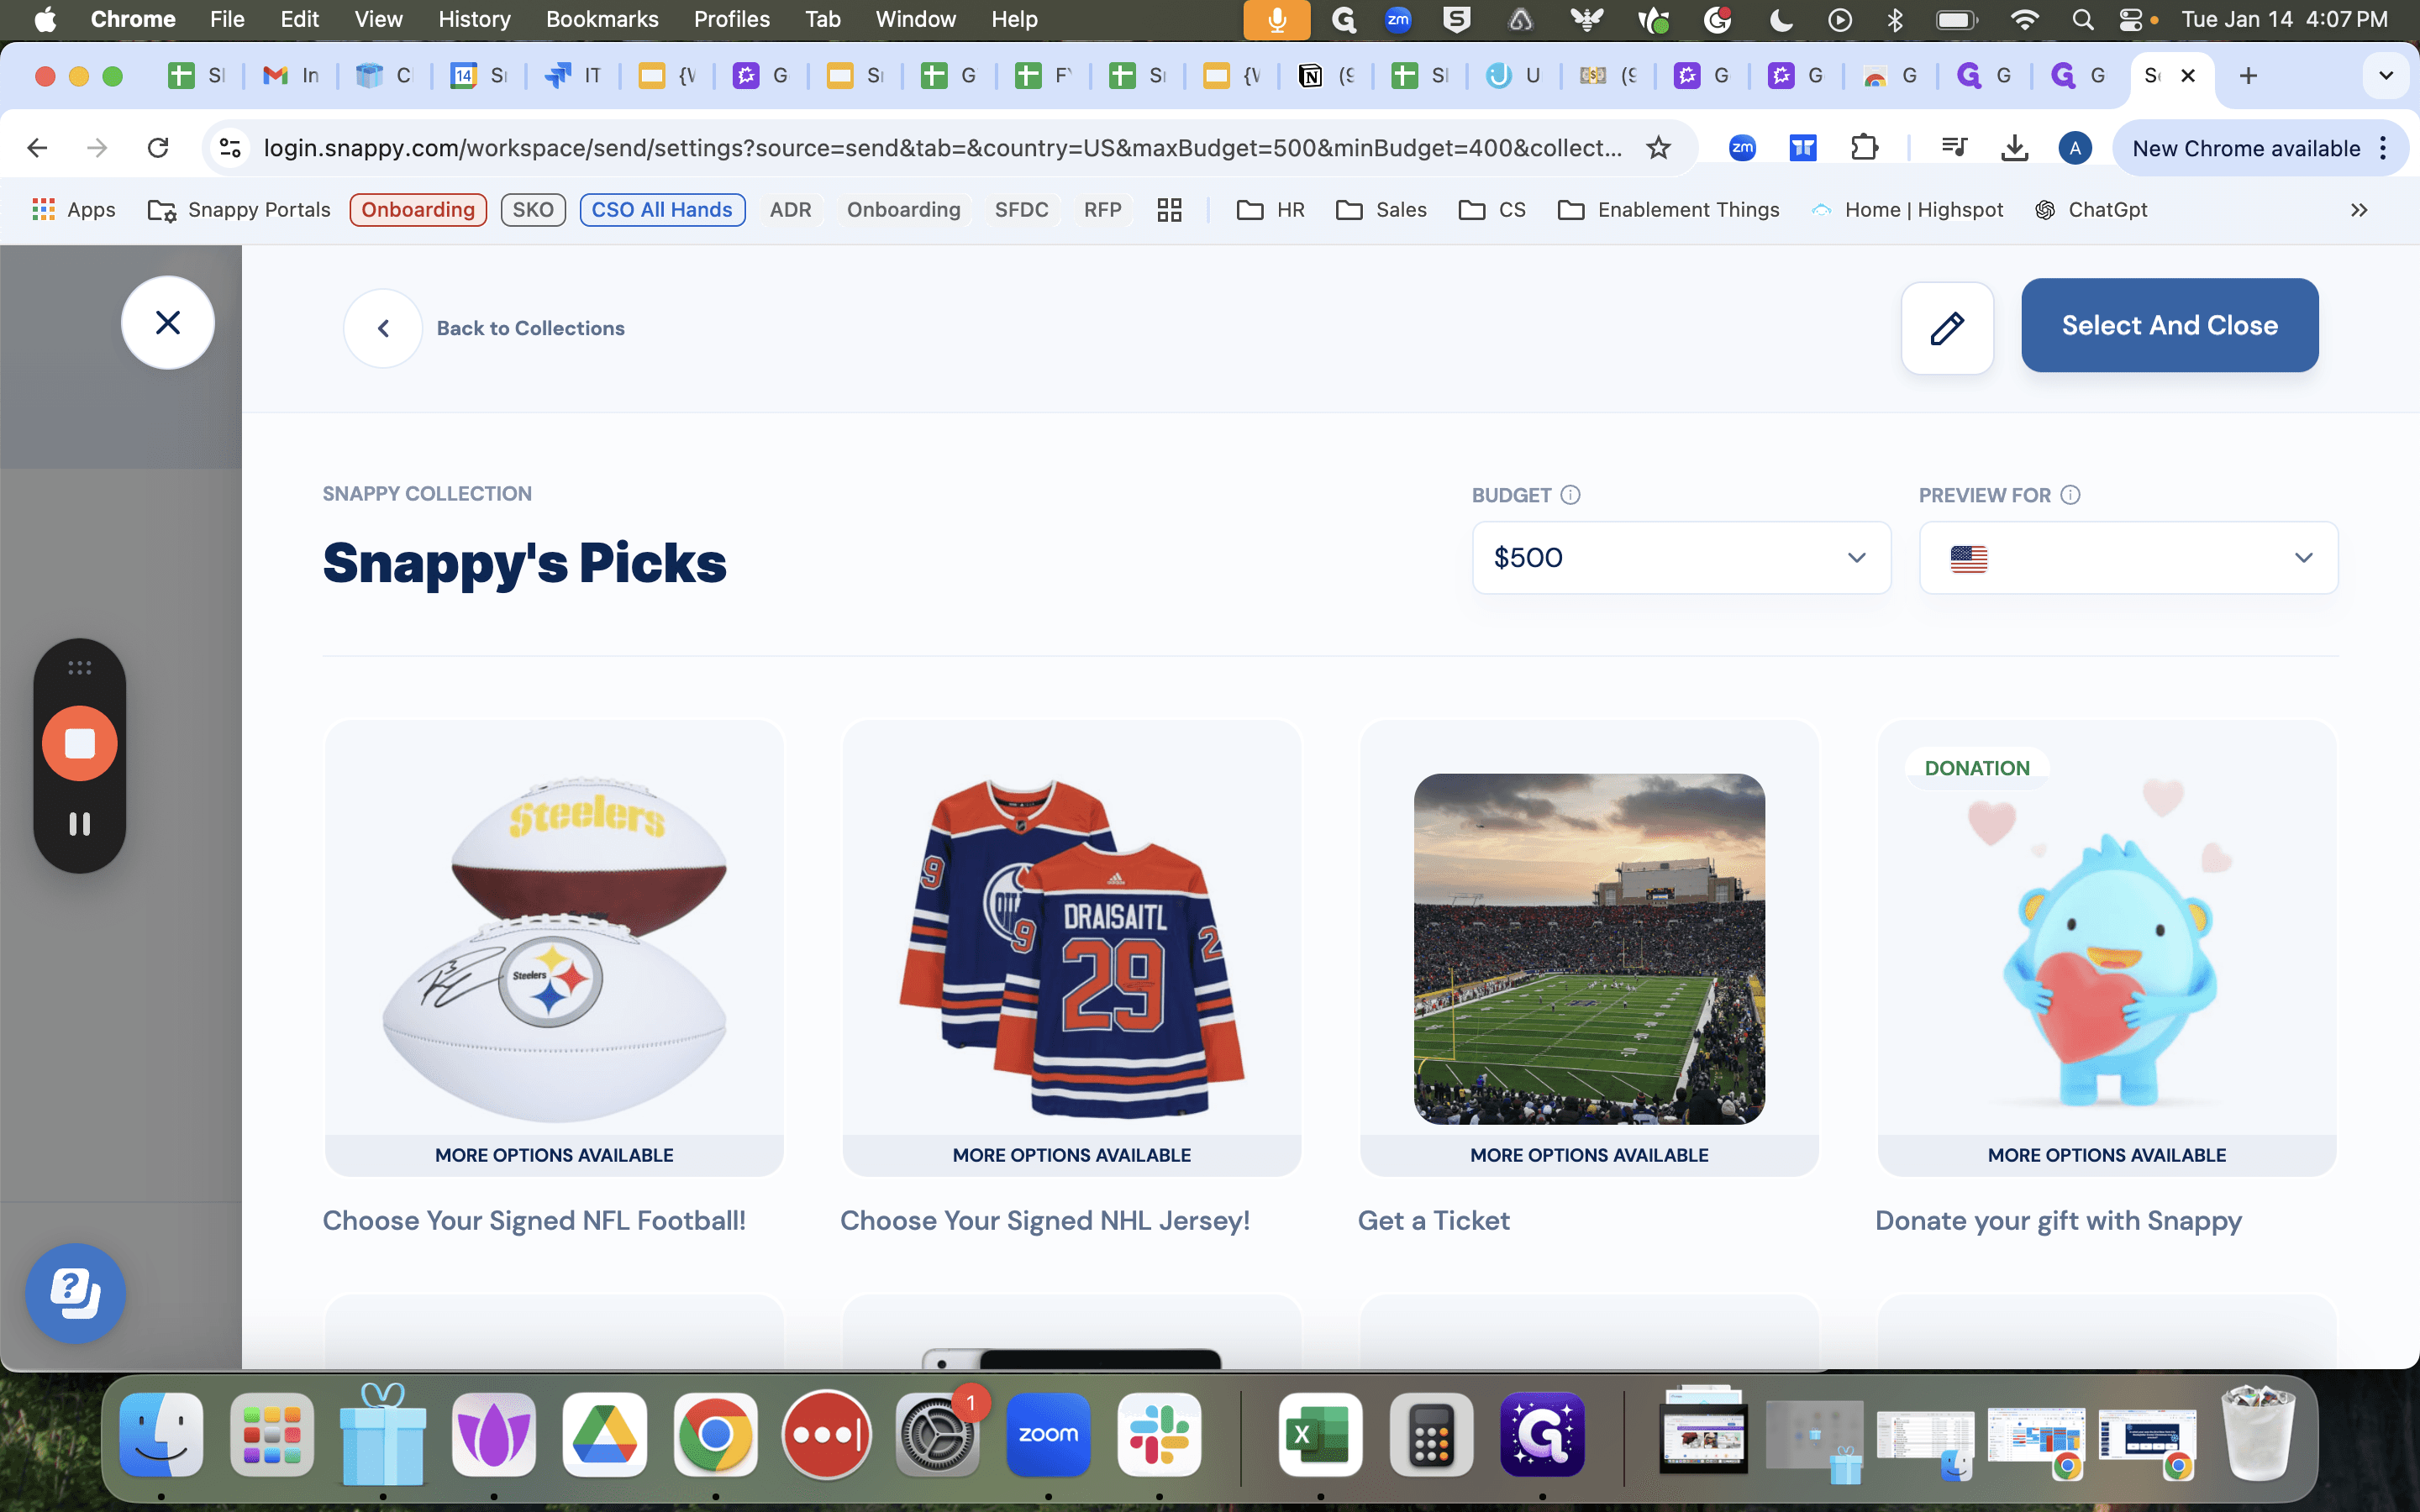The width and height of the screenshot is (2420, 1512).
Task: Open the Sales bookmarks folder
Action: [x=1382, y=209]
